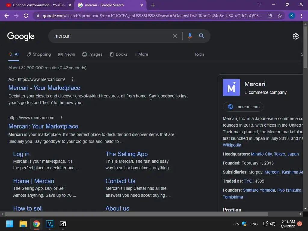Click Minato City headquarters link

coord(261,154)
